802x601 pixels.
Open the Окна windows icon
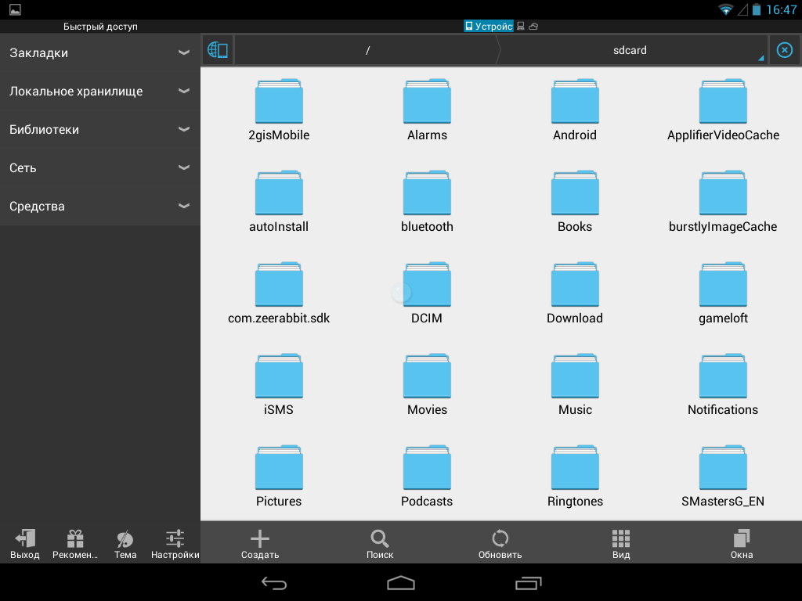click(741, 538)
